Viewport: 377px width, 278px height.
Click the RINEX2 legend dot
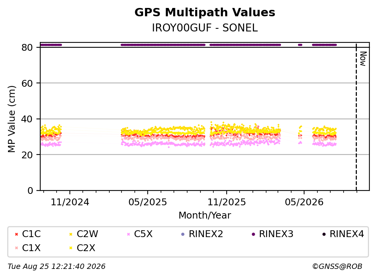(183, 234)
